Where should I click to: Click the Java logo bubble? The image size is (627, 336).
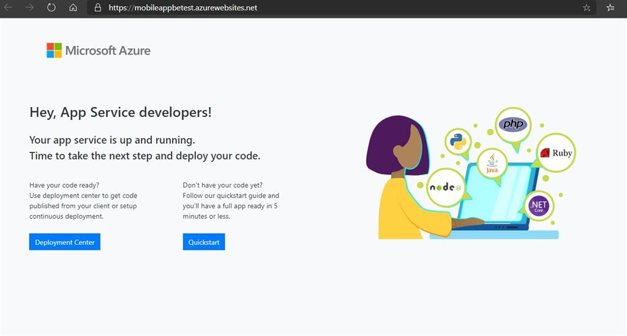pos(492,164)
